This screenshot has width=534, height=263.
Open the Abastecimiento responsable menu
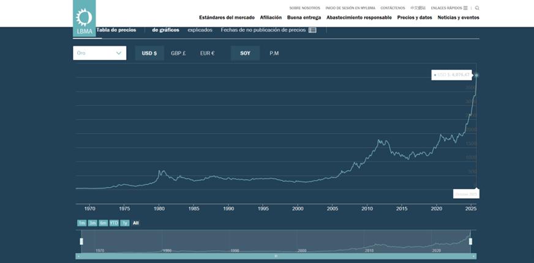point(359,18)
